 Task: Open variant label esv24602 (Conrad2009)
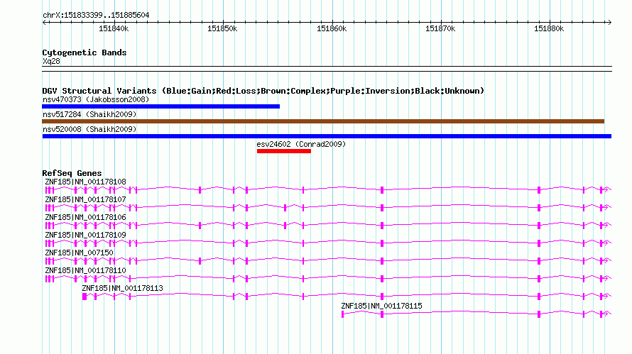301,144
